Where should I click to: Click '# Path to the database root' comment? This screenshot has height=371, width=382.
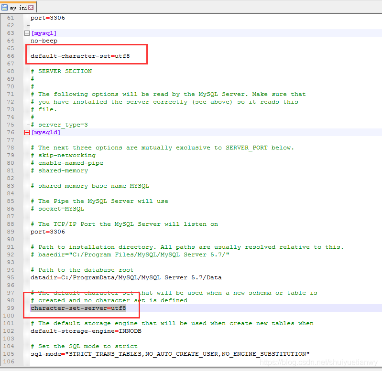[82, 270]
